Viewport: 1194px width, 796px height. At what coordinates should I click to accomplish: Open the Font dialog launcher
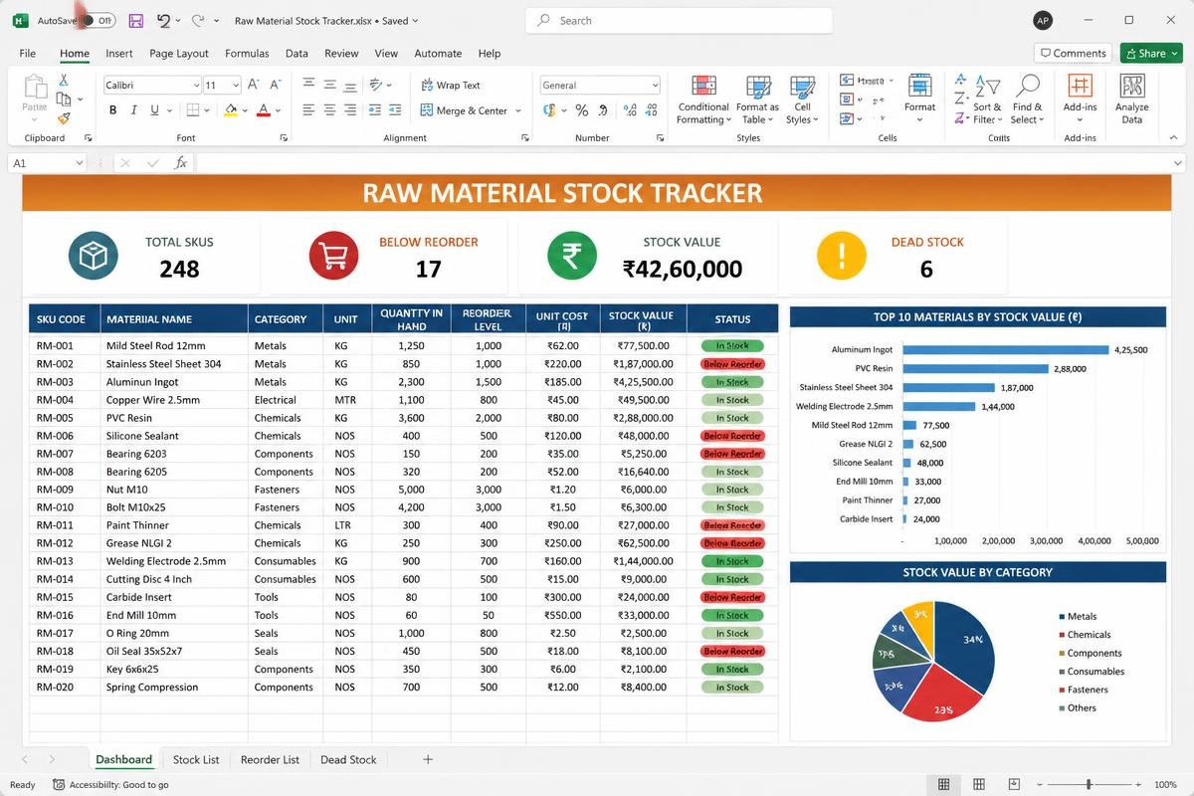point(285,138)
